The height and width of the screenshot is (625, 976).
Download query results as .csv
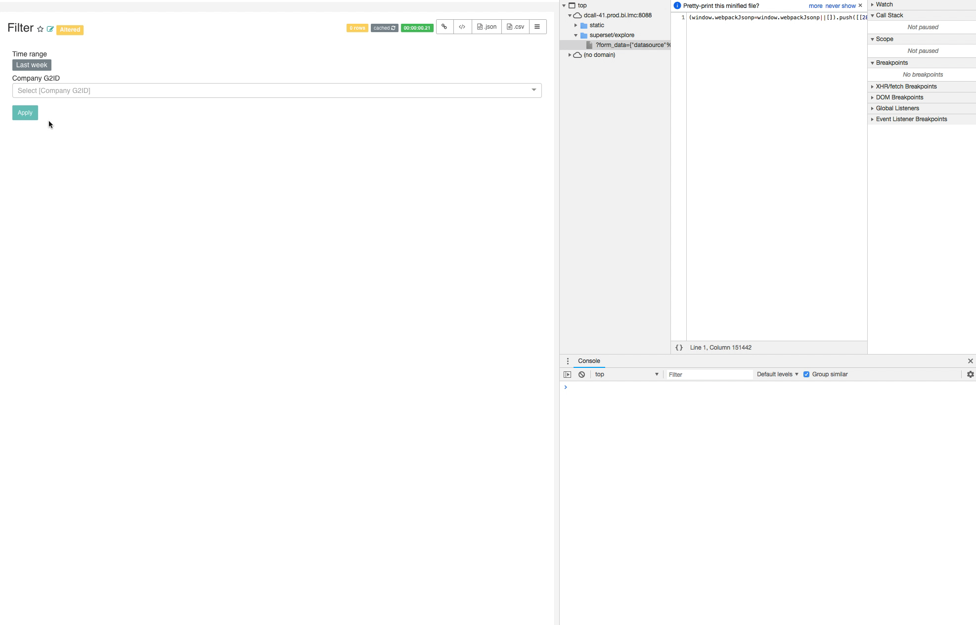(x=515, y=27)
